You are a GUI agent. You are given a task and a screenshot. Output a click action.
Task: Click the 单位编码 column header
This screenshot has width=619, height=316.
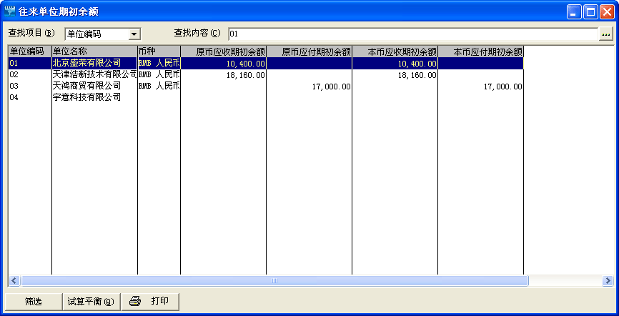tap(29, 51)
